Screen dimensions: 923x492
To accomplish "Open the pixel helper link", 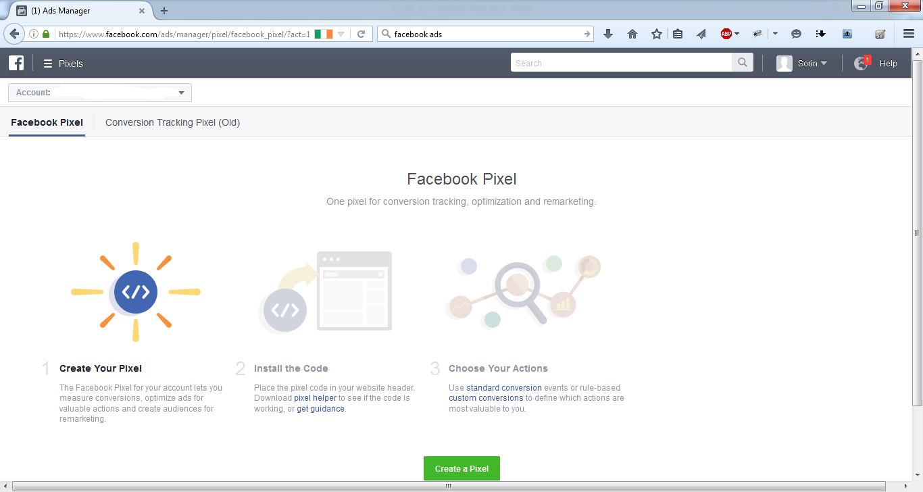I will 315,398.
